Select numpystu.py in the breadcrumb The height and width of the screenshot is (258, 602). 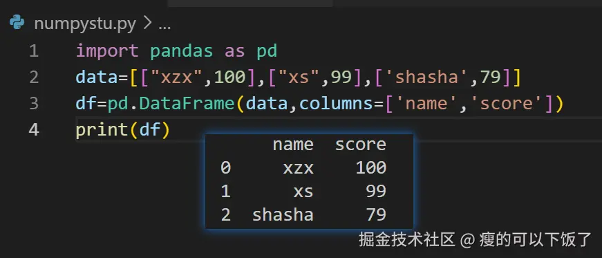85,24
